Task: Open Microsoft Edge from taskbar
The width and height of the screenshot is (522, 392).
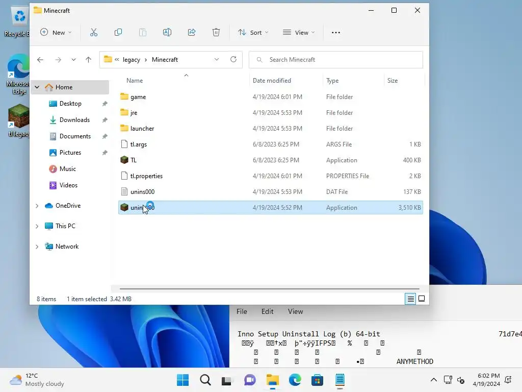Action: (295, 380)
